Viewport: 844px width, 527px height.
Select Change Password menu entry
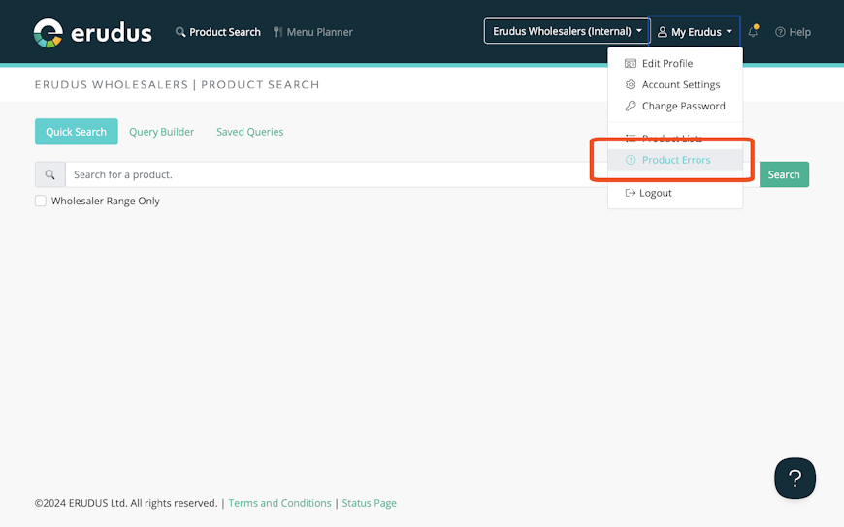point(675,106)
